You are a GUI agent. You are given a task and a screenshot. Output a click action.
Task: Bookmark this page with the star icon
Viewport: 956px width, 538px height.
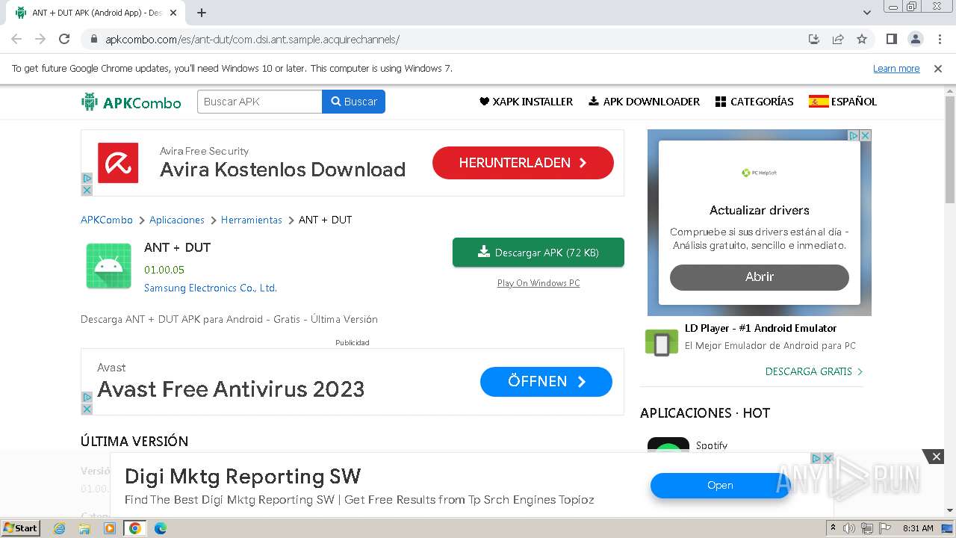(x=862, y=39)
